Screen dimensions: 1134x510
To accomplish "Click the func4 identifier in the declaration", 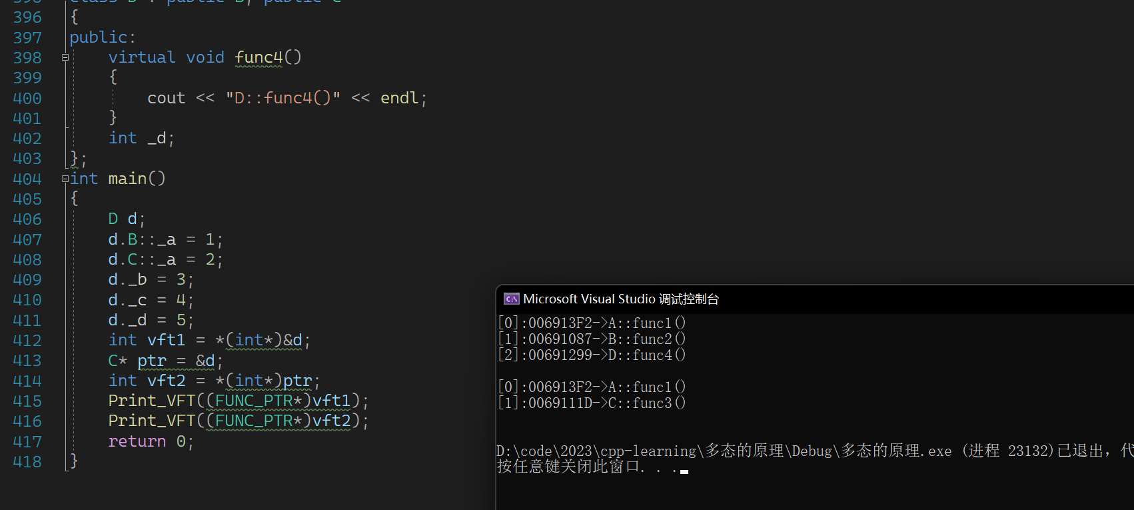I will click(259, 57).
